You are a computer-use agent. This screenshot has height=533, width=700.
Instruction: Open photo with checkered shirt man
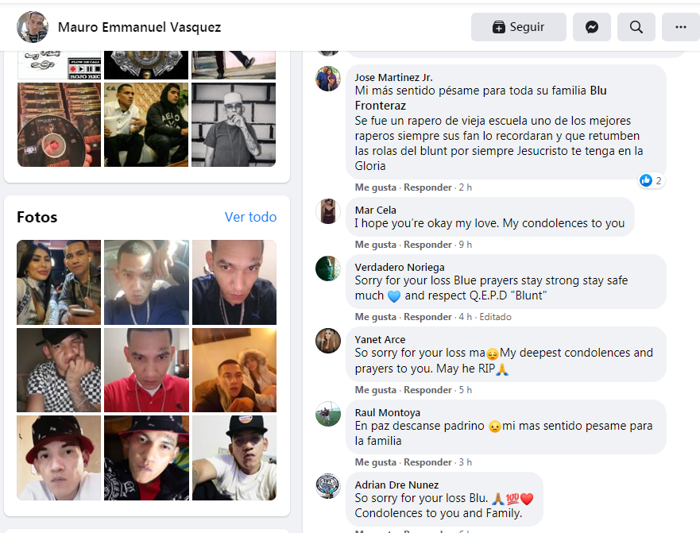59,370
